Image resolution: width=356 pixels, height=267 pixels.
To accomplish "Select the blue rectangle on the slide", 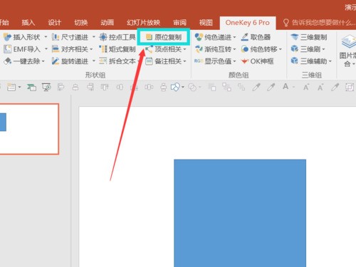I will [x=240, y=213].
